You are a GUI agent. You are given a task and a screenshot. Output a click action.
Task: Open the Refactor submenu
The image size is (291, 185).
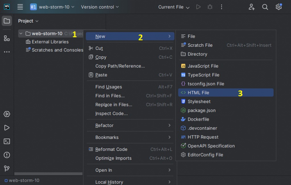click(x=130, y=125)
